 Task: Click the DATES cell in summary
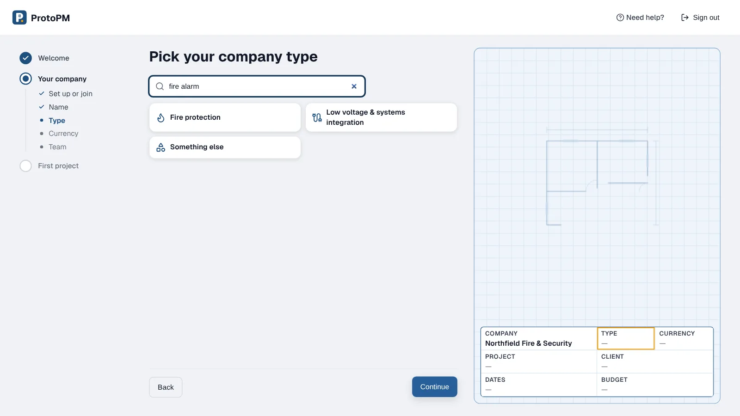click(539, 385)
